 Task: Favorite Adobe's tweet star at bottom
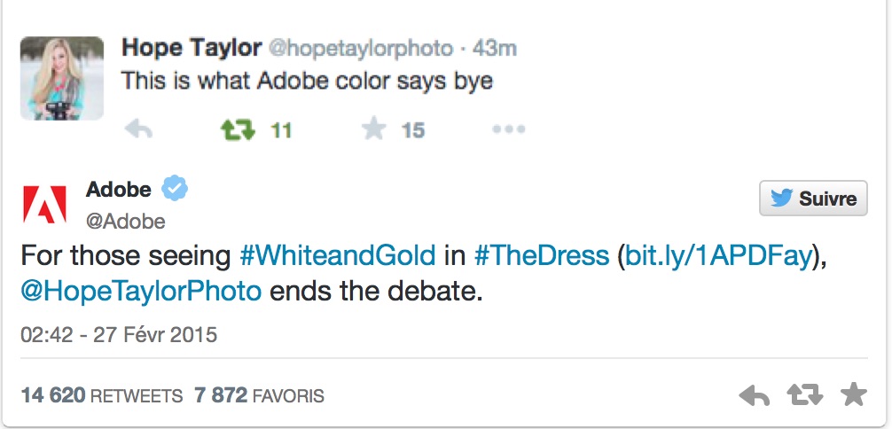click(854, 394)
